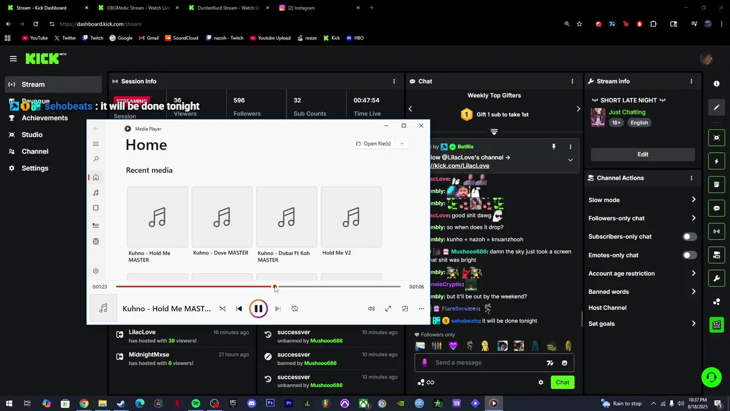This screenshot has width=730, height=411.
Task: Click the Media Player seek bar handle
Action: 275,287
